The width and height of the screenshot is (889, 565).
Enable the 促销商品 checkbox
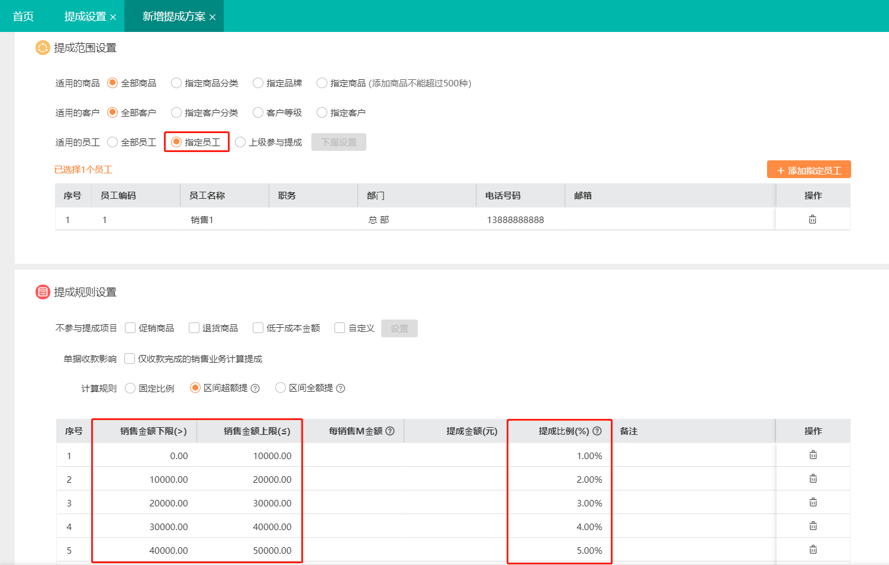tap(130, 328)
